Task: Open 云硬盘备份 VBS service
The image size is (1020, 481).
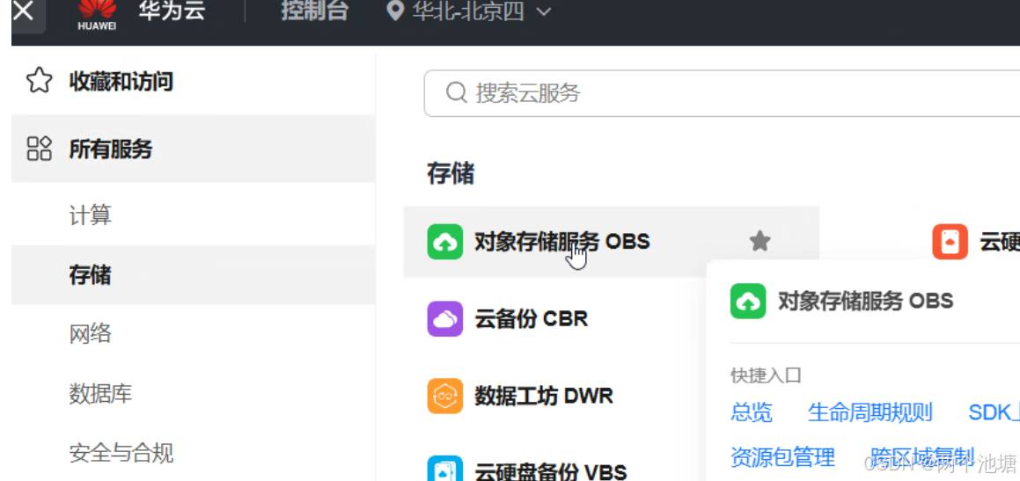Action: pos(550,470)
